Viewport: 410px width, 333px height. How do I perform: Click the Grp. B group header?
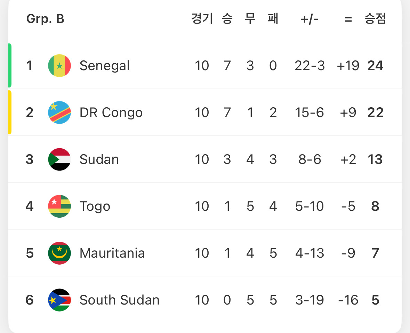[45, 19]
